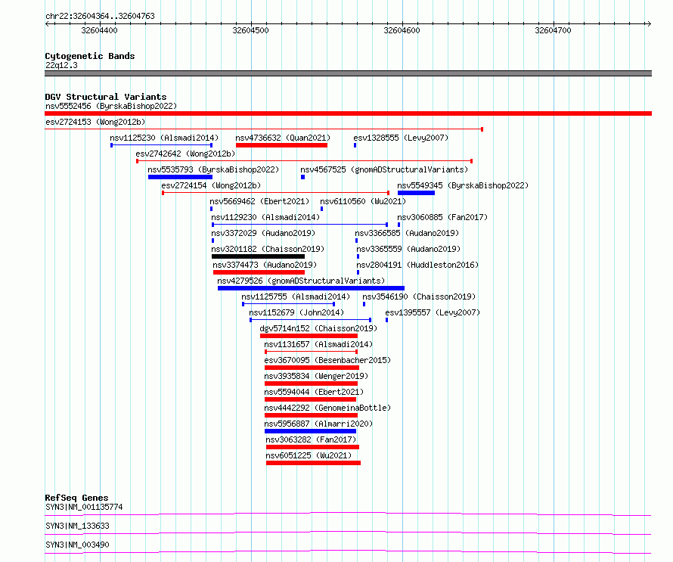Select nsv4279526 (gnomADStructuralVariants) label

[x=301, y=281]
